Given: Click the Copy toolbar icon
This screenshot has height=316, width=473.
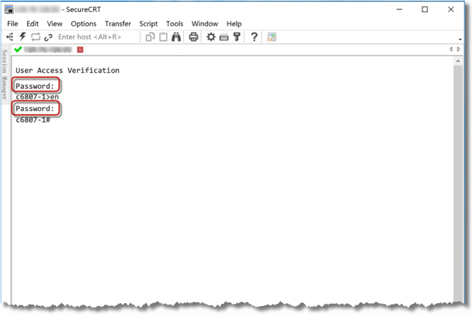Looking at the screenshot, I should [x=150, y=37].
